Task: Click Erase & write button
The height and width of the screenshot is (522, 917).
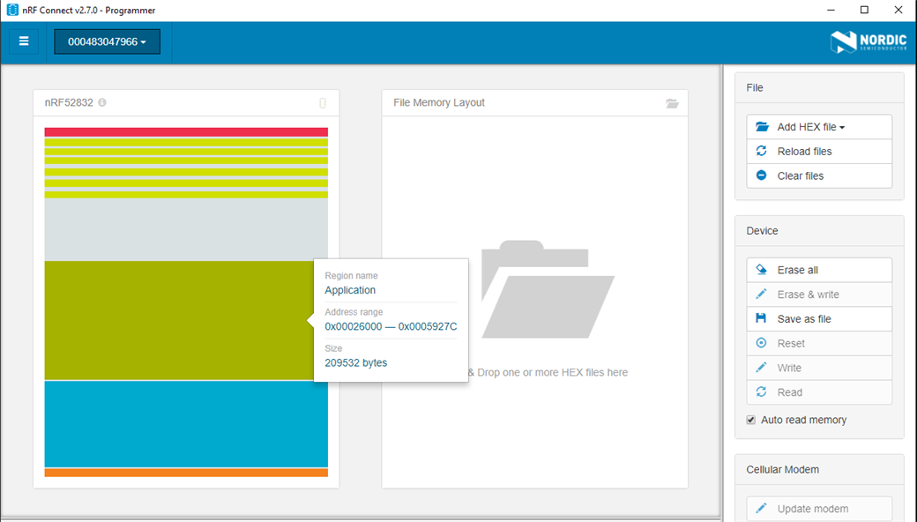Action: (x=819, y=295)
